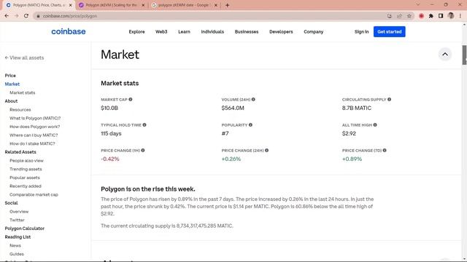Open Resources in the sidebar

pos(20,110)
